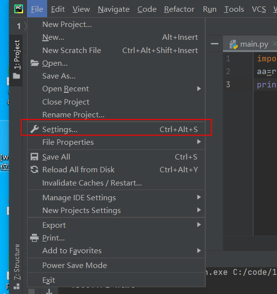The width and height of the screenshot is (277, 294).
Task: Select Reload All from Disk
Action: tap(116, 170)
